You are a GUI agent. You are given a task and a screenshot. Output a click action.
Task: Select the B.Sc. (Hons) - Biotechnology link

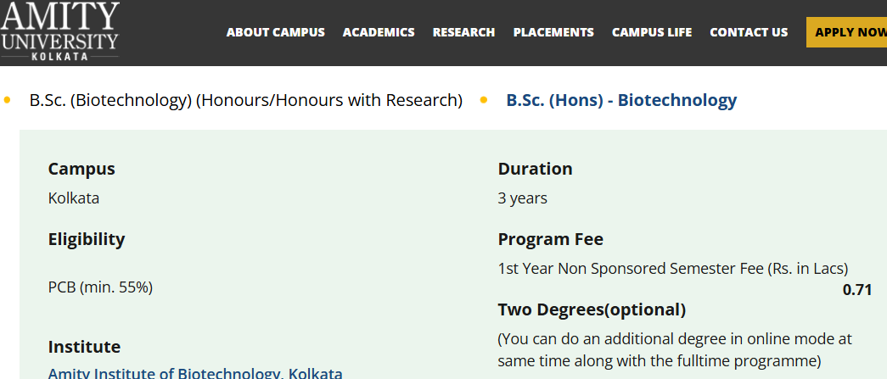(621, 100)
